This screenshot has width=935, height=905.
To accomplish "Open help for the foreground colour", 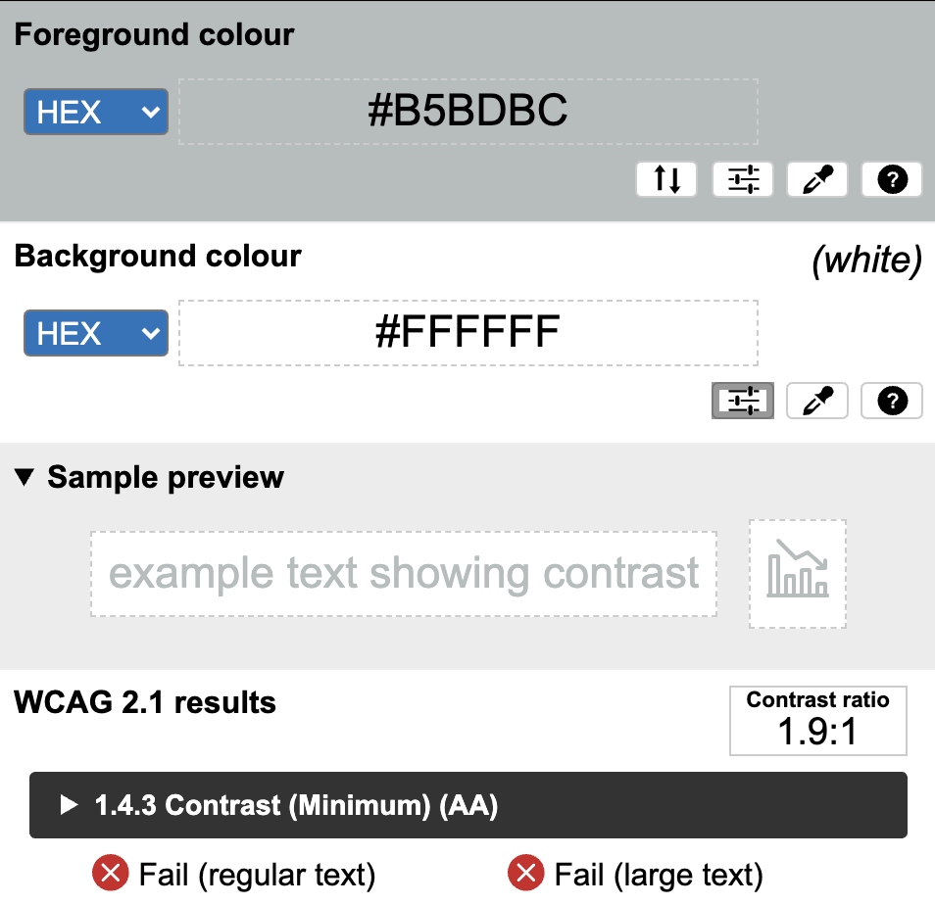I will pos(892,179).
